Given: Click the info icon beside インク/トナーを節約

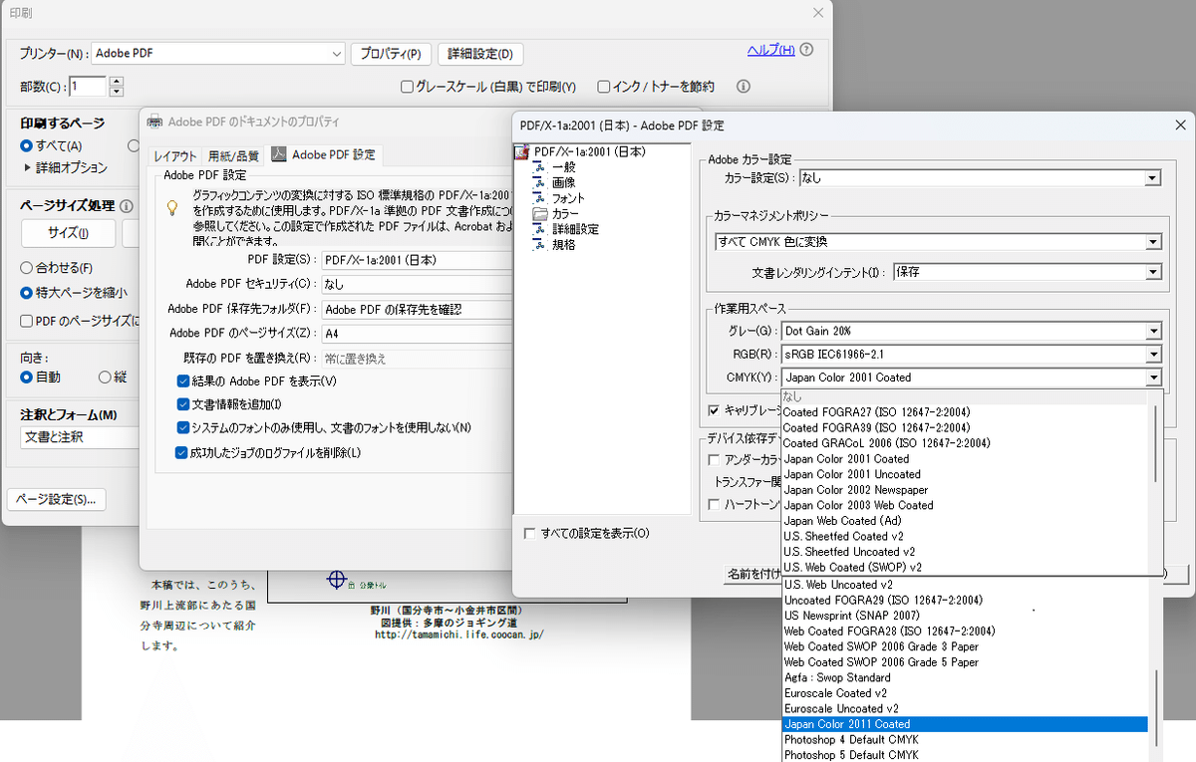Looking at the screenshot, I should pyautogui.click(x=743, y=87).
